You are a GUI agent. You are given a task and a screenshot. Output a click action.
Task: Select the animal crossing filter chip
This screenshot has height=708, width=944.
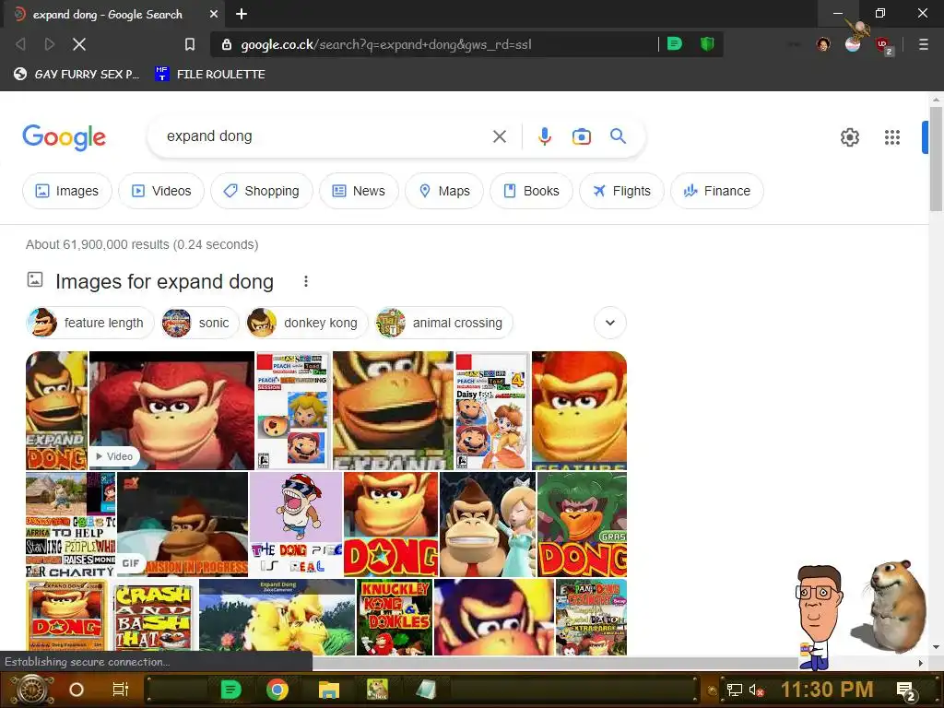coord(443,323)
